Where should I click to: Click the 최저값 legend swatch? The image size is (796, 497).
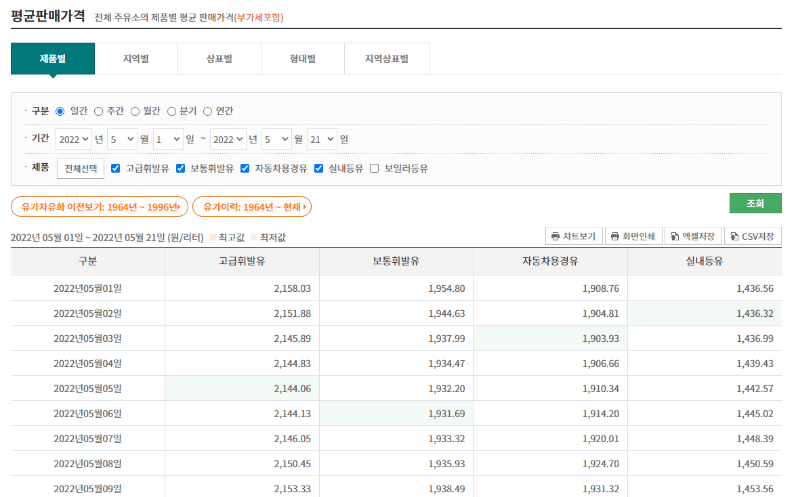(x=254, y=237)
